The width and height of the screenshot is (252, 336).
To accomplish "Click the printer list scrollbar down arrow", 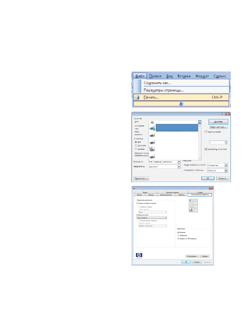I will click(x=199, y=158).
